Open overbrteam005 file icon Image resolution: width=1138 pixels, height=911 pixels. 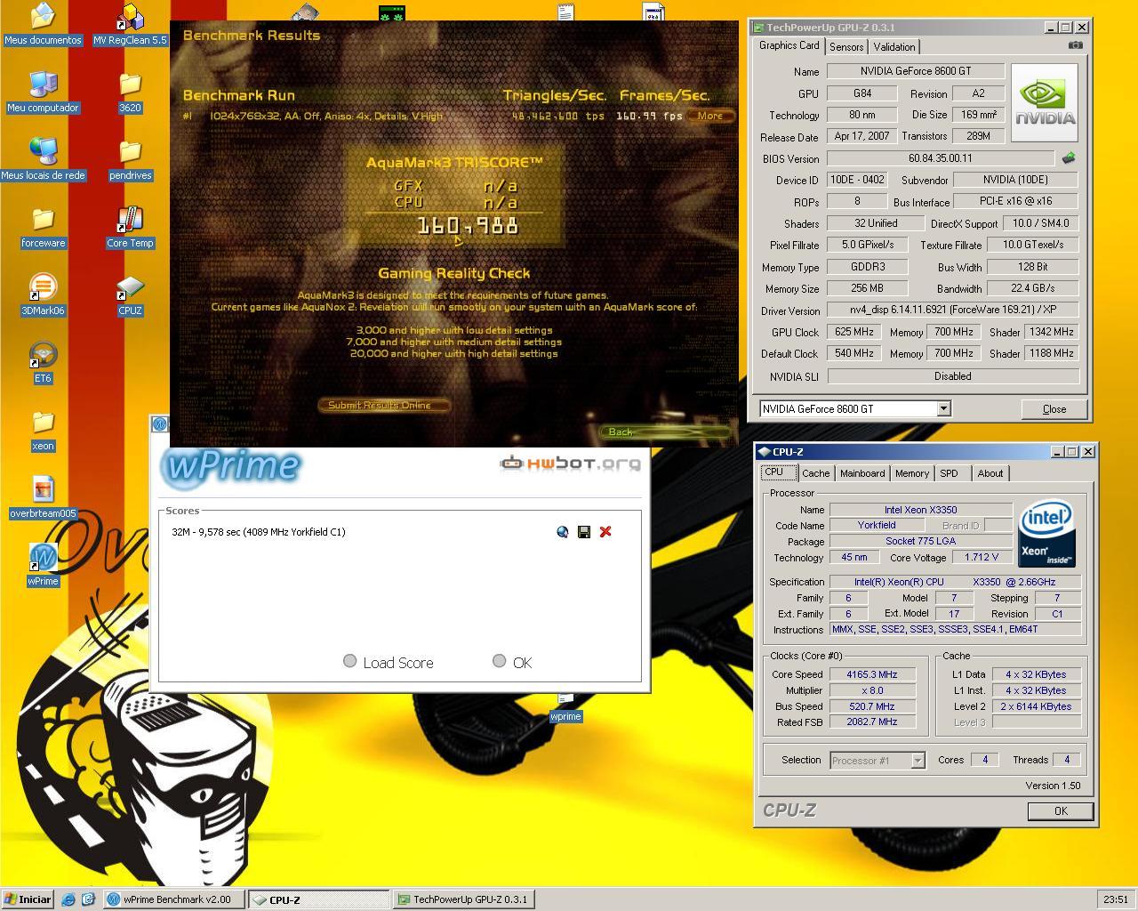43,497
